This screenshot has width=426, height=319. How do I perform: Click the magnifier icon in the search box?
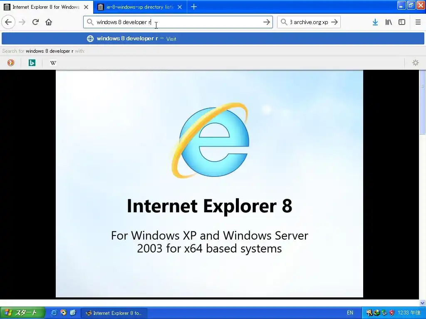[x=284, y=22]
